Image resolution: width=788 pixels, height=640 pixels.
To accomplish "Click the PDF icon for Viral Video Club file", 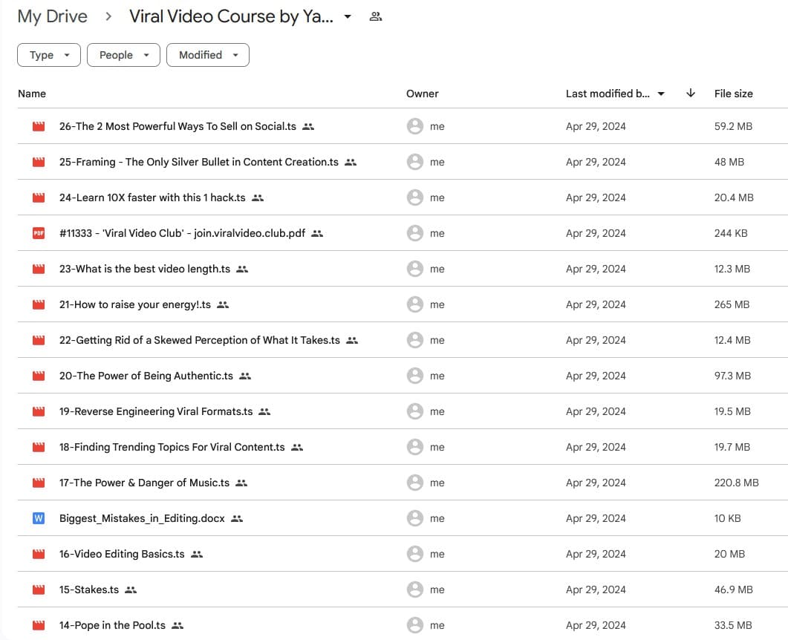I will (x=39, y=233).
